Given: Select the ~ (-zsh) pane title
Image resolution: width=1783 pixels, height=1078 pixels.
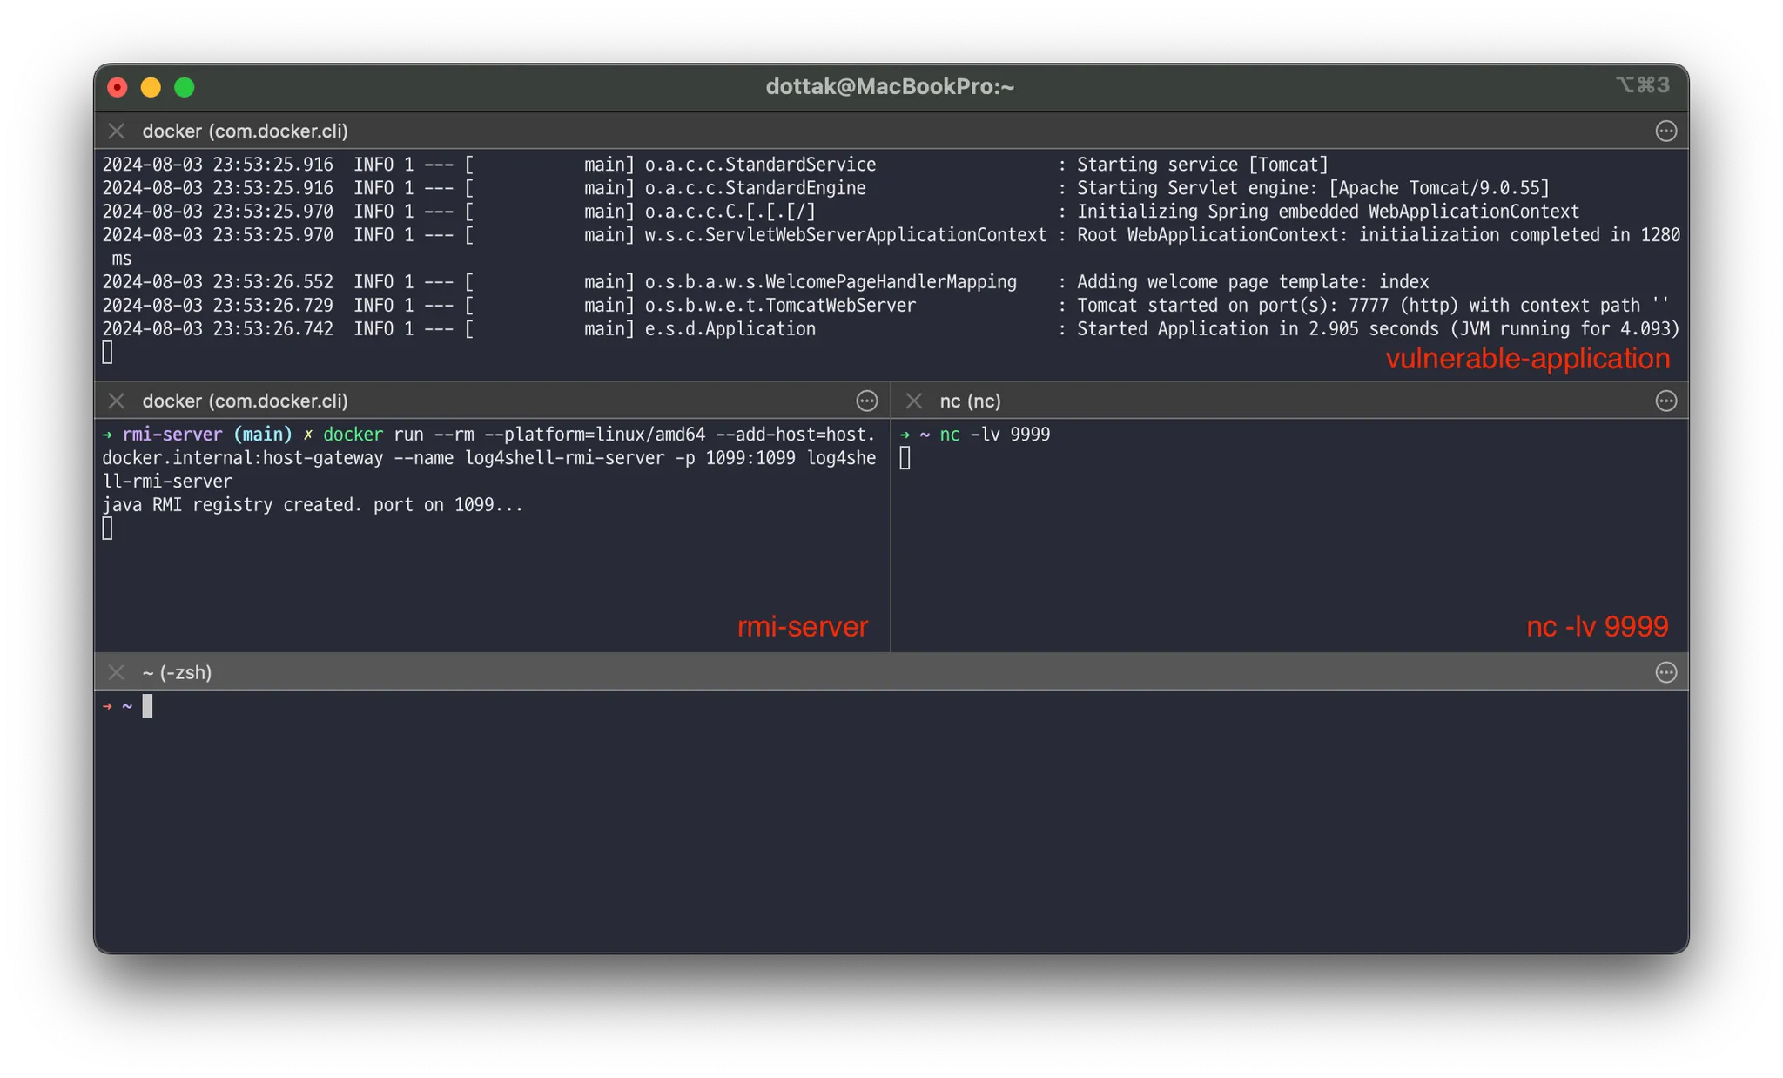Looking at the screenshot, I should [177, 673].
